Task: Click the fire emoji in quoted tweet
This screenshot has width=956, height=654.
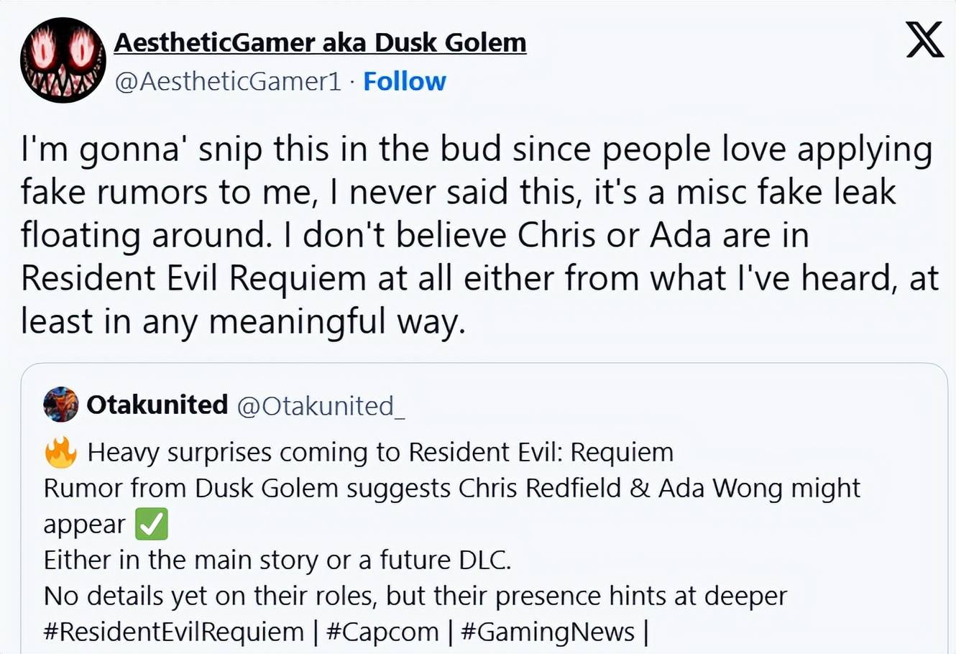Action: point(61,453)
